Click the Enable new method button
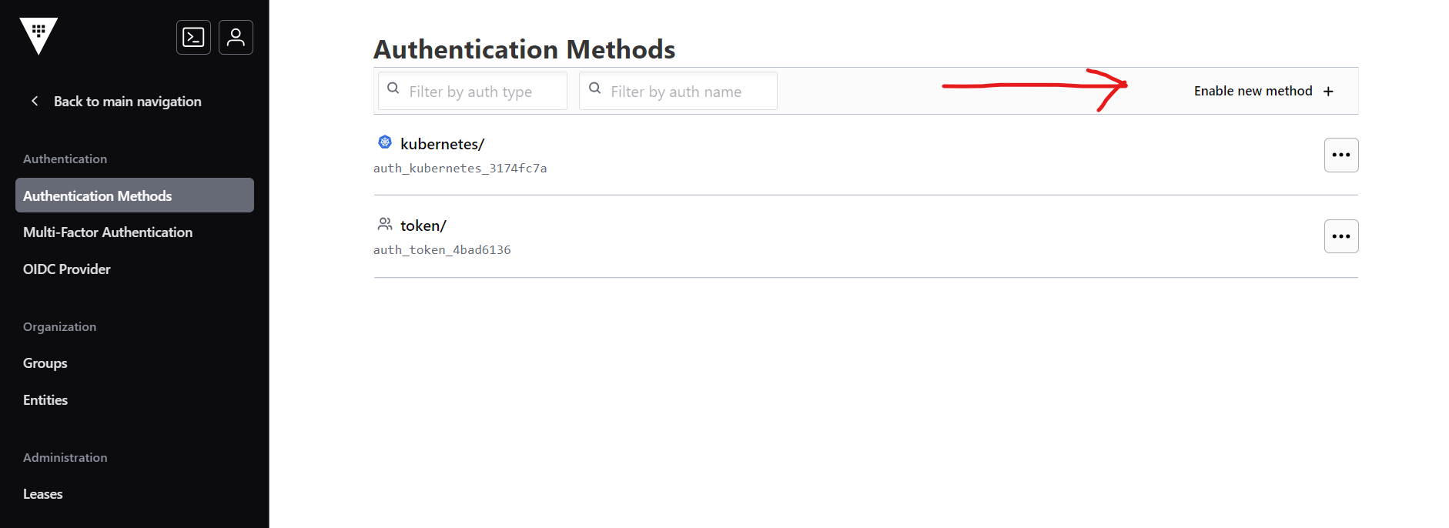The width and height of the screenshot is (1449, 528). (1252, 90)
